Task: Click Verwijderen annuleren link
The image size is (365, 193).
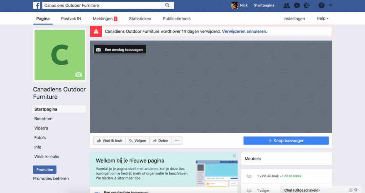Action: pyautogui.click(x=244, y=31)
